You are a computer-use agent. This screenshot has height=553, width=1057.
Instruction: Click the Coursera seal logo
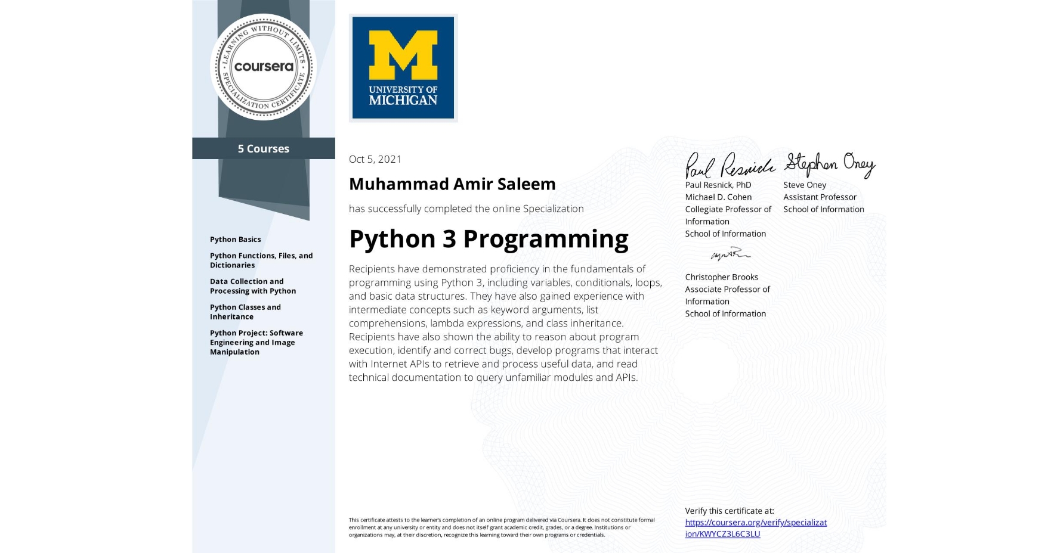264,67
